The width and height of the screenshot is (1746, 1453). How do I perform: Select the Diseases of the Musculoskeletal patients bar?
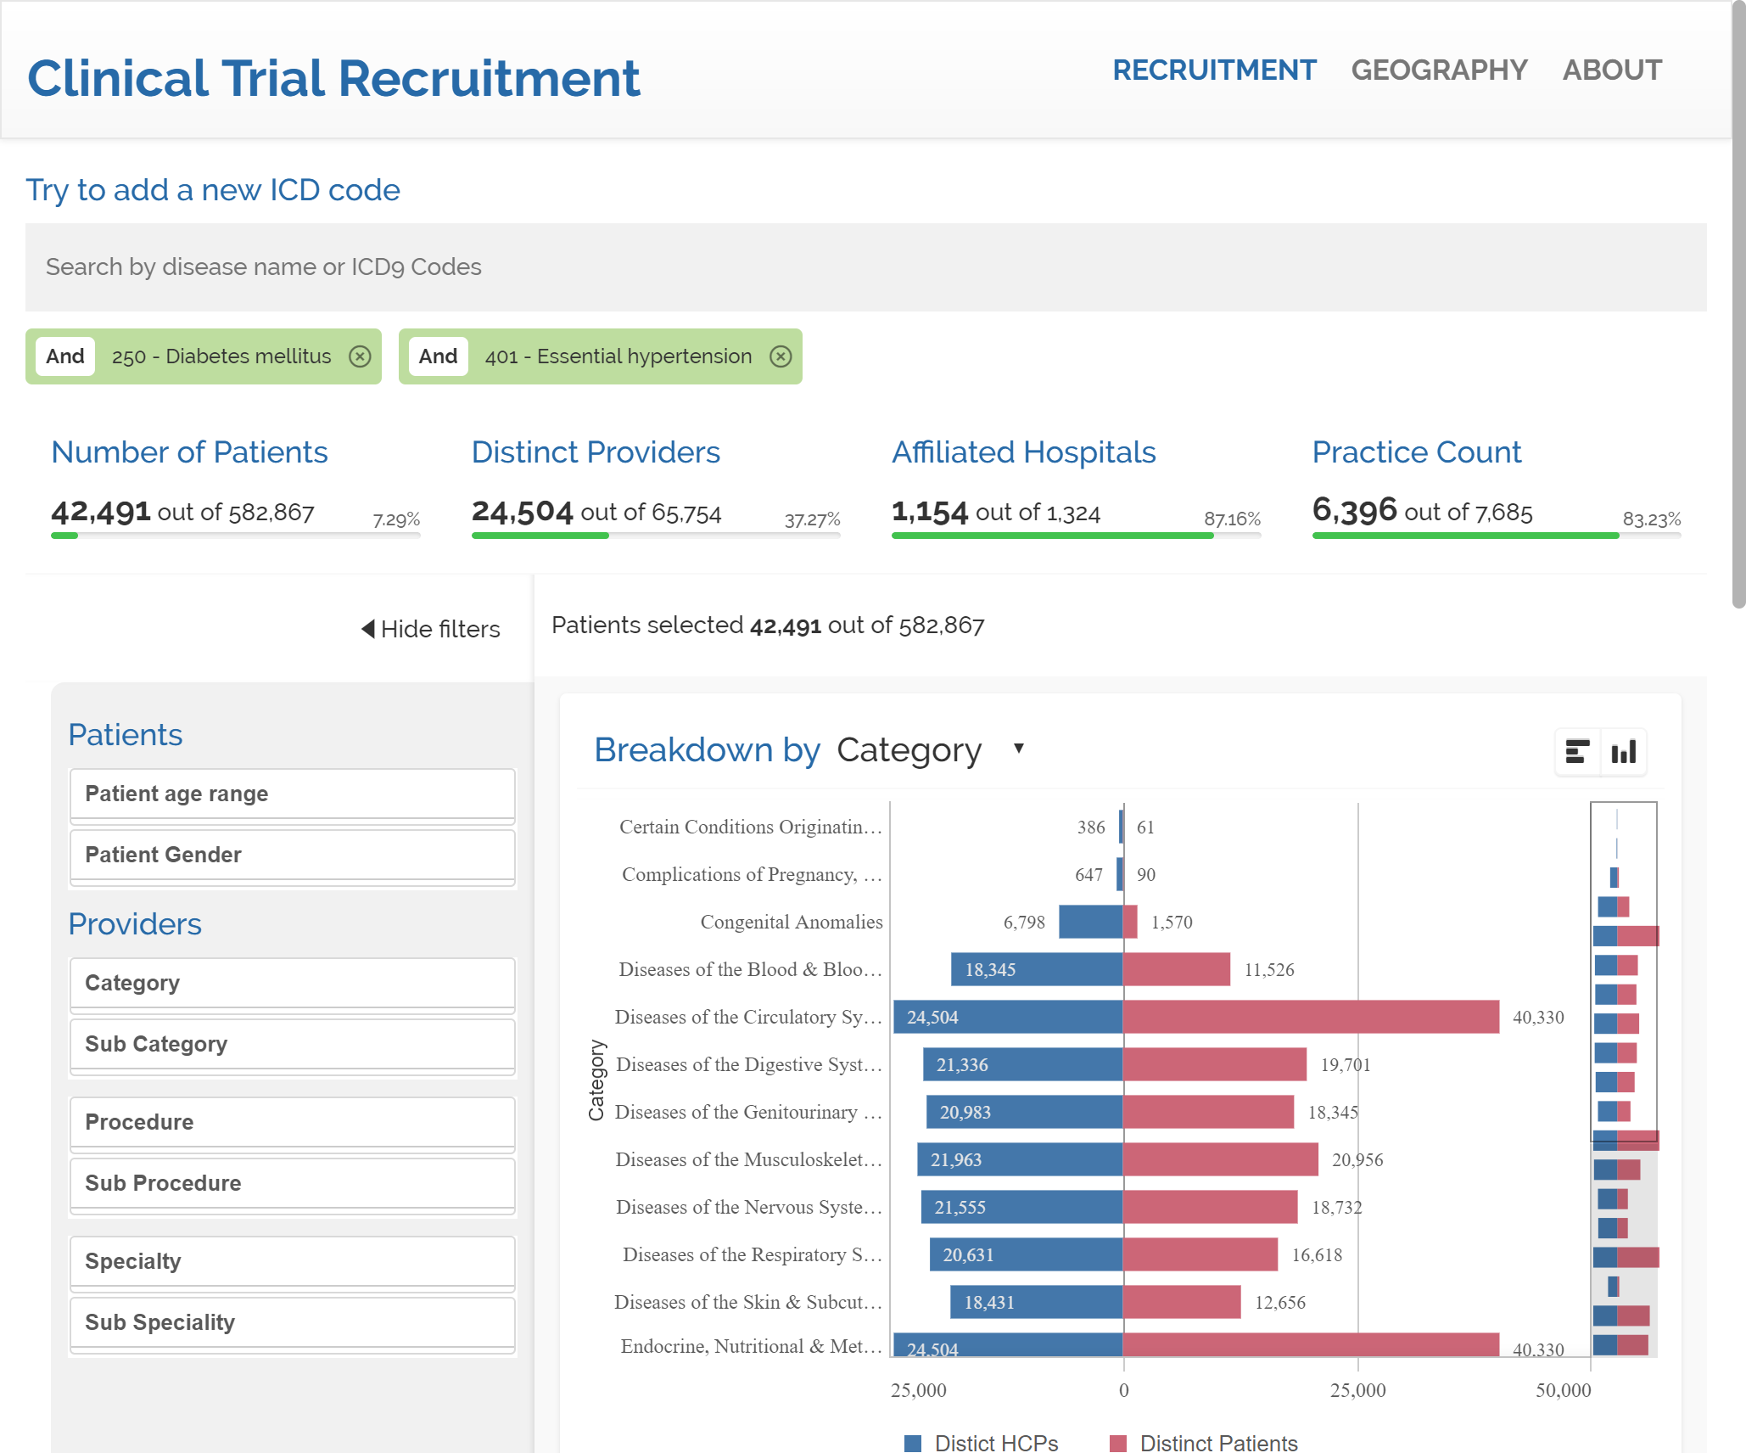(x=1222, y=1159)
